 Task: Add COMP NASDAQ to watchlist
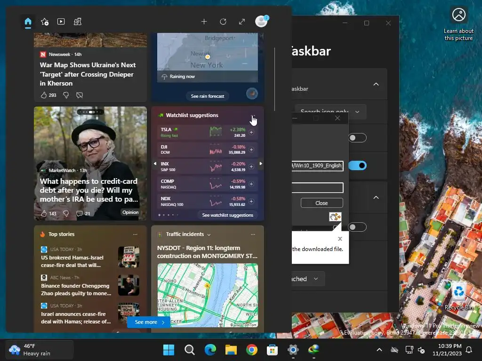[251, 184]
